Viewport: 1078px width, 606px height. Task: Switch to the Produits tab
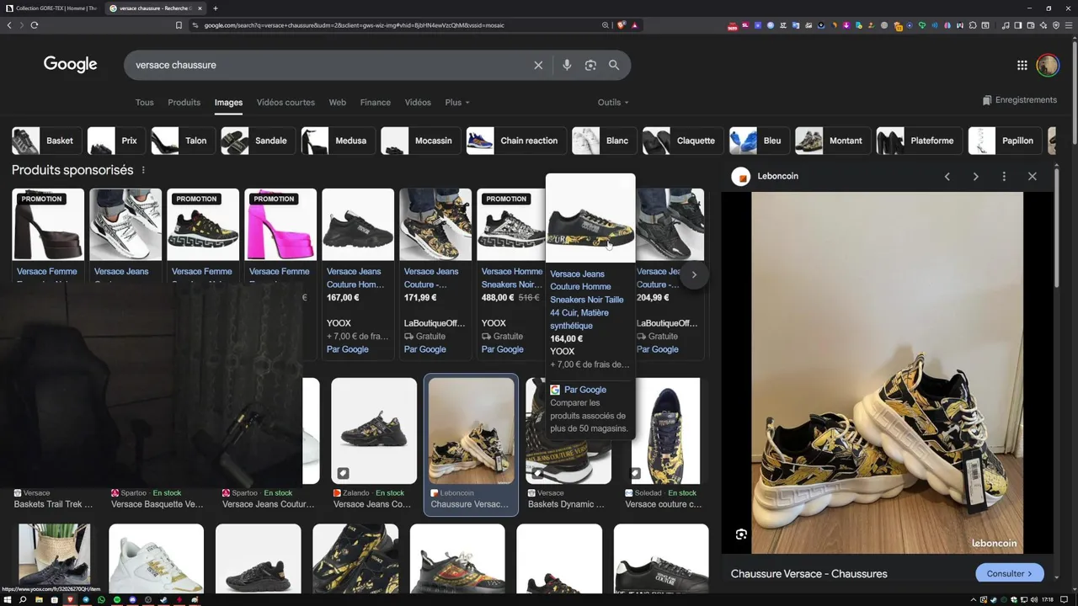pos(184,103)
